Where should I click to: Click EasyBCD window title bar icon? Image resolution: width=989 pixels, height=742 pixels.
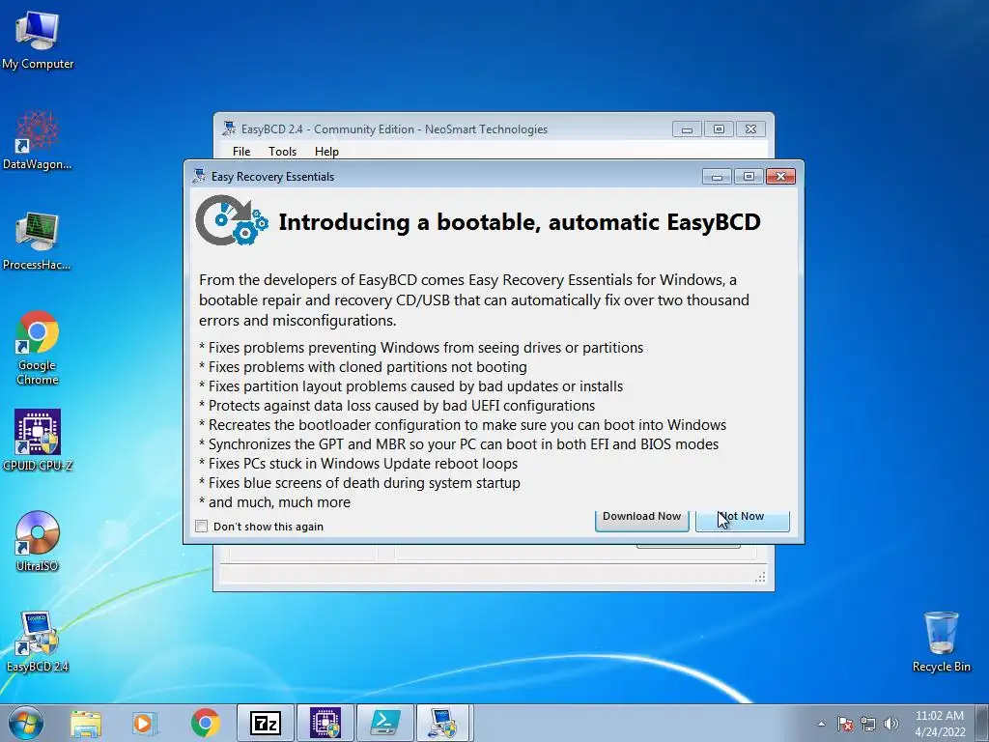(x=229, y=128)
